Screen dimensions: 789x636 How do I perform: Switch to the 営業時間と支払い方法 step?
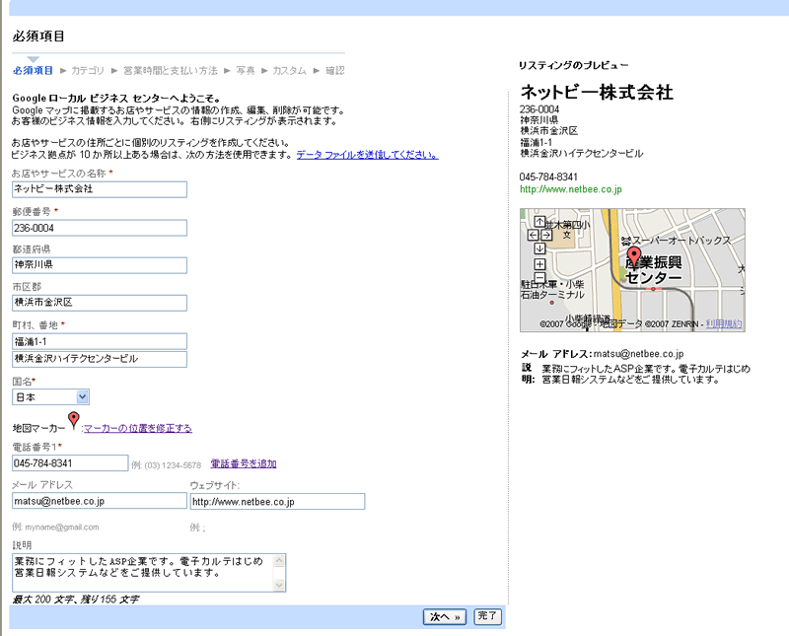pos(171,70)
